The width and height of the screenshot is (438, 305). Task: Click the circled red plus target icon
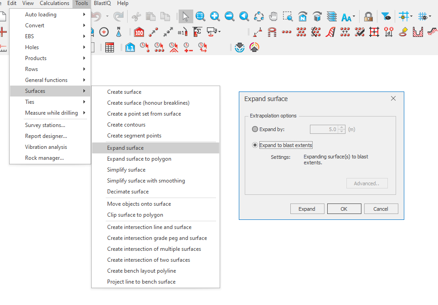pyautogui.click(x=104, y=32)
